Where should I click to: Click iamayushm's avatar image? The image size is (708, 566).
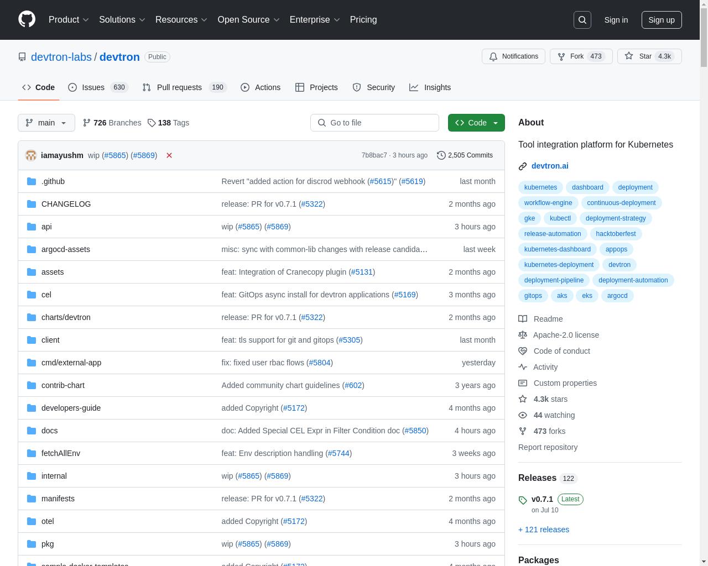(31, 155)
